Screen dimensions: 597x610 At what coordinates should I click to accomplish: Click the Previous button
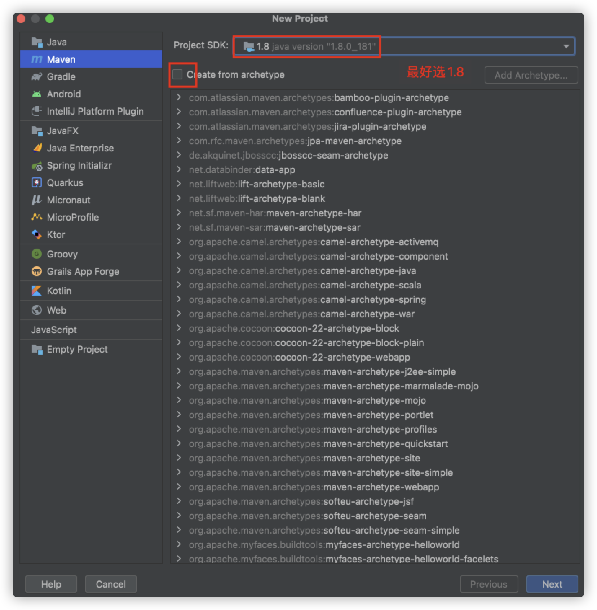coord(489,584)
